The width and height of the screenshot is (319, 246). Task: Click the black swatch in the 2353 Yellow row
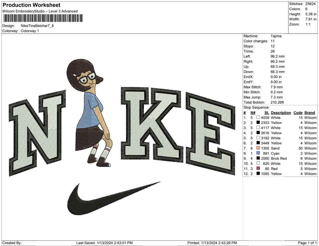258,122
